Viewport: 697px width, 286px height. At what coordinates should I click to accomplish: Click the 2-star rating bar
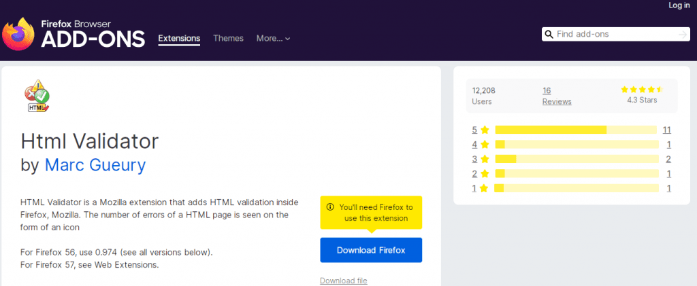[577, 174]
